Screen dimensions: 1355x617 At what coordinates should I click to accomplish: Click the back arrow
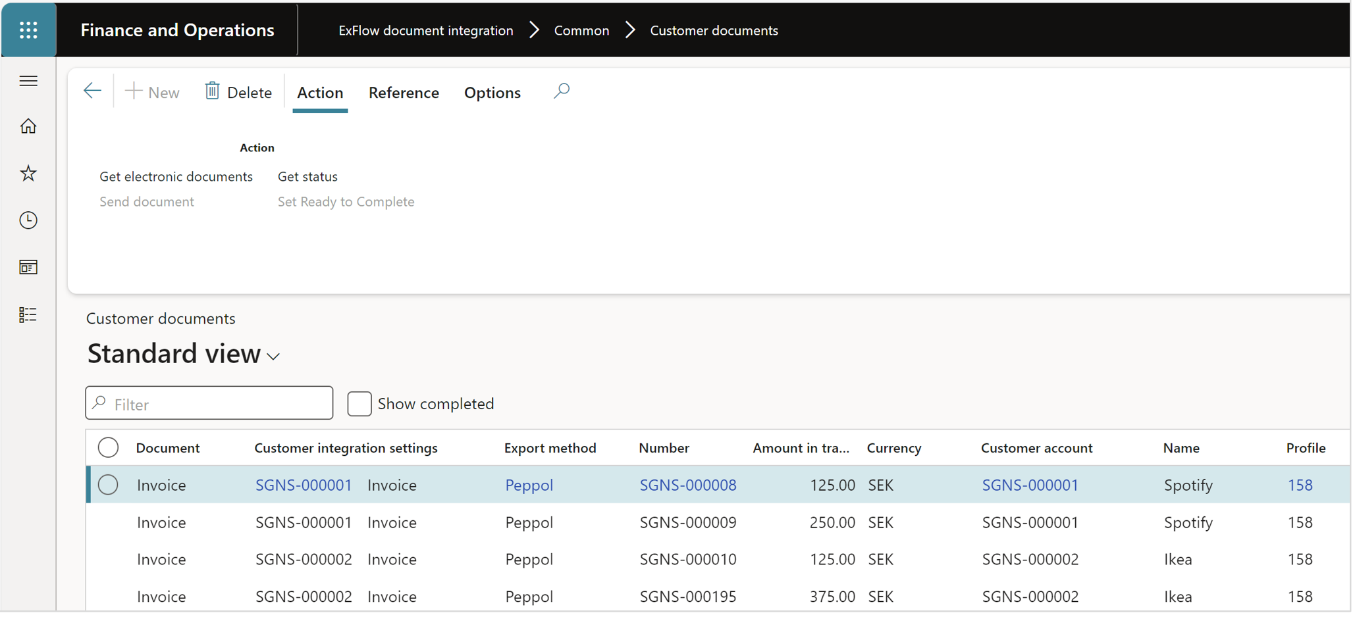point(92,91)
